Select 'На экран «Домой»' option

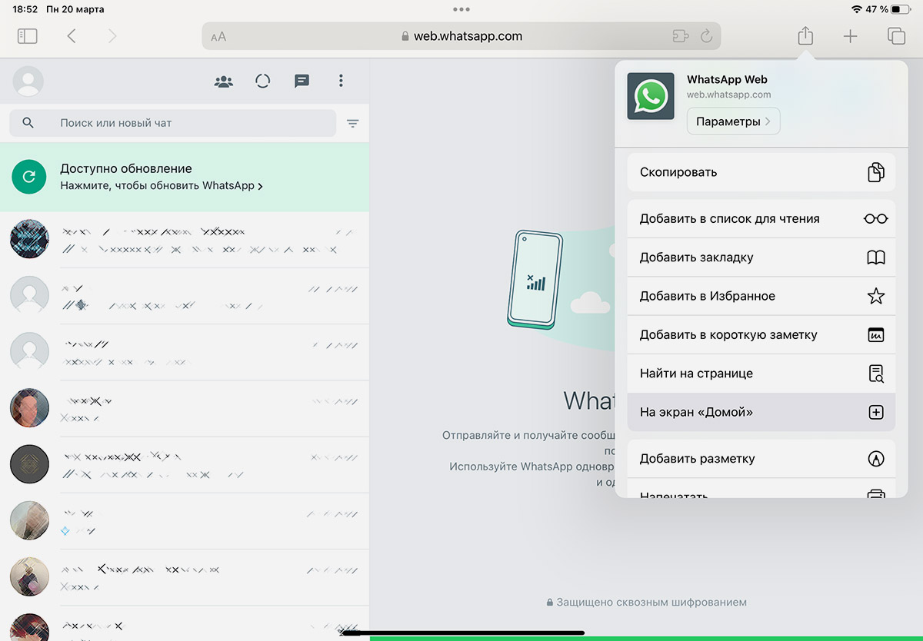pos(761,412)
